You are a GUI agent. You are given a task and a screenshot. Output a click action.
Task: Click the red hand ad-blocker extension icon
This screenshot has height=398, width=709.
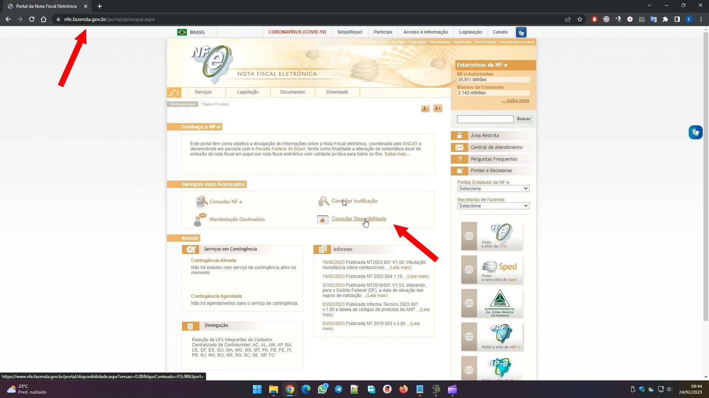click(595, 19)
